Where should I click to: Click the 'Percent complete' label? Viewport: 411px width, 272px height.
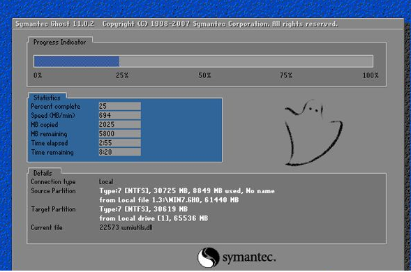56,107
